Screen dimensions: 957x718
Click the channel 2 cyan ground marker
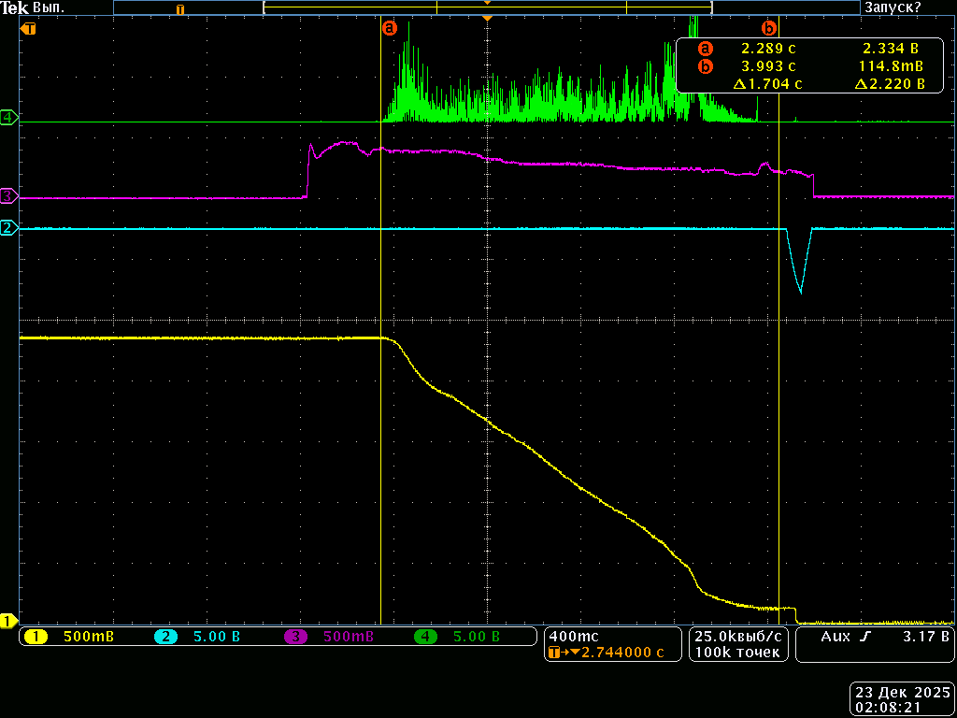(x=8, y=227)
